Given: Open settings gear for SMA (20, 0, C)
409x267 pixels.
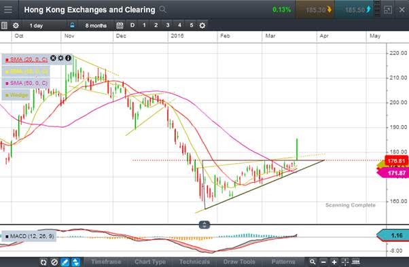Looking at the screenshot, I should point(60,58).
